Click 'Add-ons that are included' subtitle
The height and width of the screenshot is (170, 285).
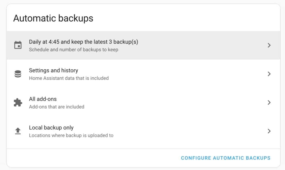tap(56, 107)
